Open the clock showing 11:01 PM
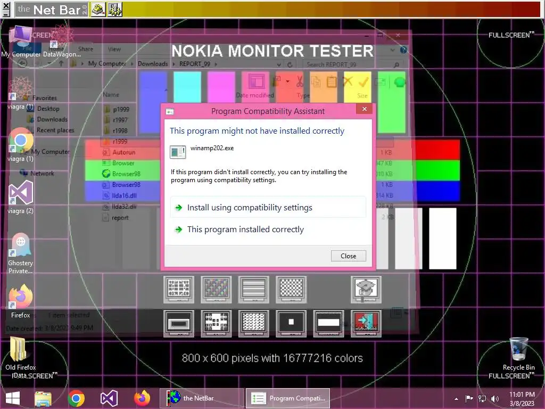 point(522,399)
